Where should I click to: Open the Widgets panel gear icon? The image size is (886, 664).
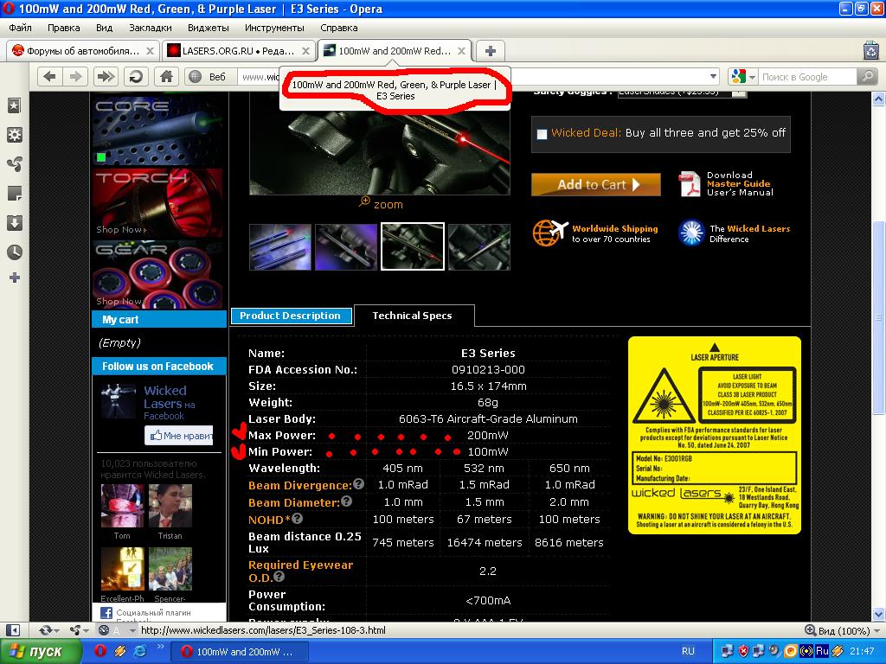[x=15, y=135]
